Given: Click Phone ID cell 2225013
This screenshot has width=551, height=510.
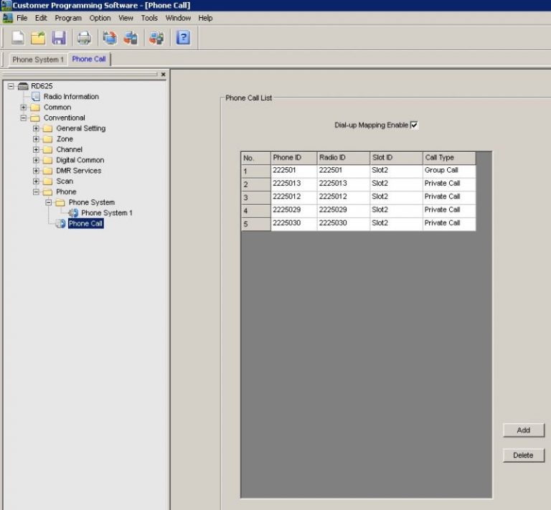Looking at the screenshot, I should [x=293, y=184].
